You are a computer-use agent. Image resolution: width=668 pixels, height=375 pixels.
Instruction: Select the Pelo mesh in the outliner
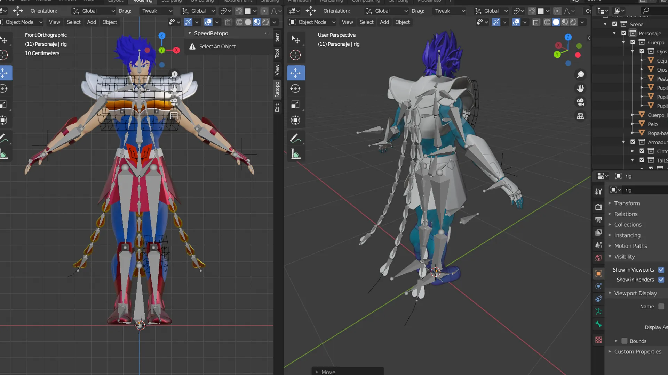coord(652,124)
